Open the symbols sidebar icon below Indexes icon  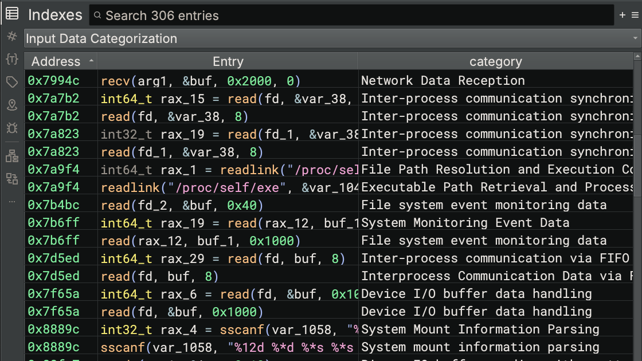tap(12, 37)
